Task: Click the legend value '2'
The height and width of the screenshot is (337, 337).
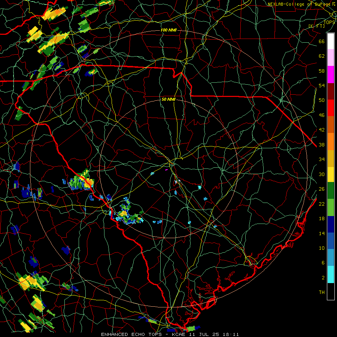Action: click(323, 278)
